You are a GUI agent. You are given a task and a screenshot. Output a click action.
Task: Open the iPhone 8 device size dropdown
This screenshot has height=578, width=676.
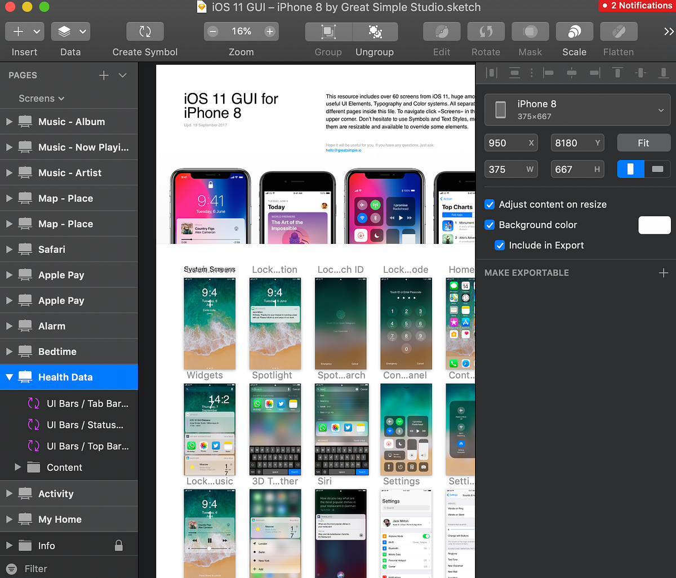661,110
